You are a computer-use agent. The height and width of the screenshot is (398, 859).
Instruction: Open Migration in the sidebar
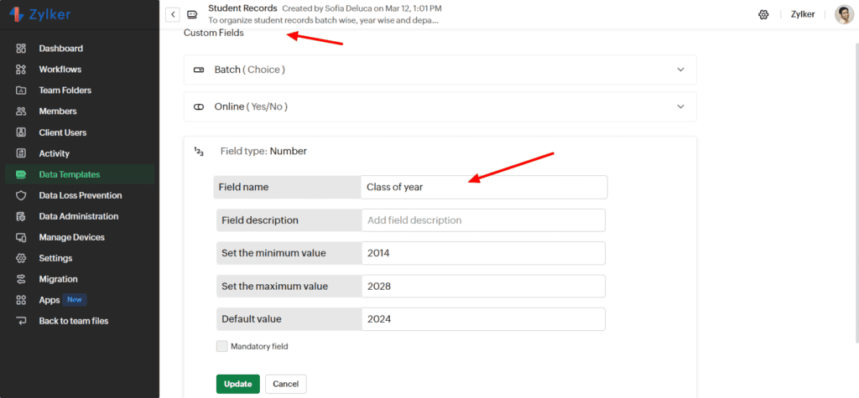[x=58, y=279]
